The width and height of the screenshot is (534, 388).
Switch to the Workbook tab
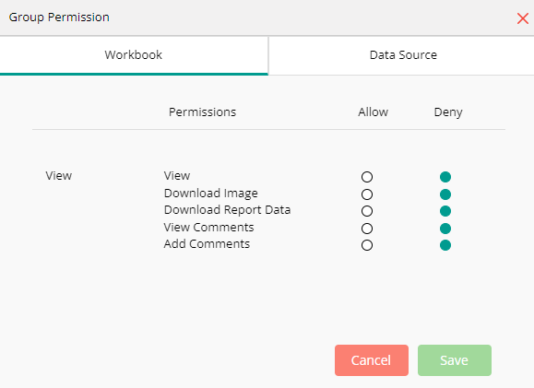(134, 55)
